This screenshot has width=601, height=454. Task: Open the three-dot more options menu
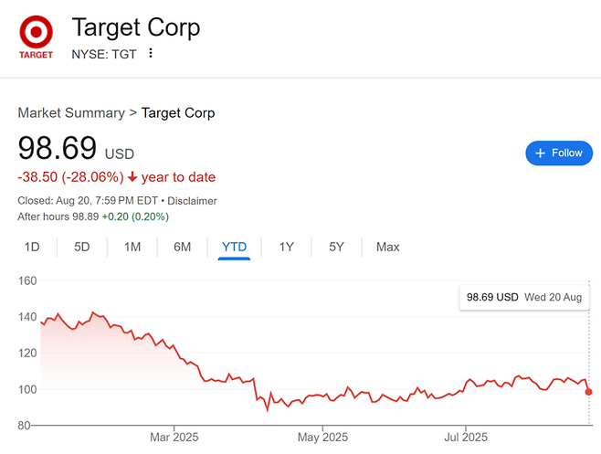(151, 53)
